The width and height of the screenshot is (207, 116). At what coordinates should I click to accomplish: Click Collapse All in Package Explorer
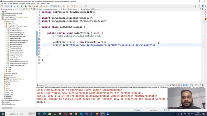[x=24, y=9]
